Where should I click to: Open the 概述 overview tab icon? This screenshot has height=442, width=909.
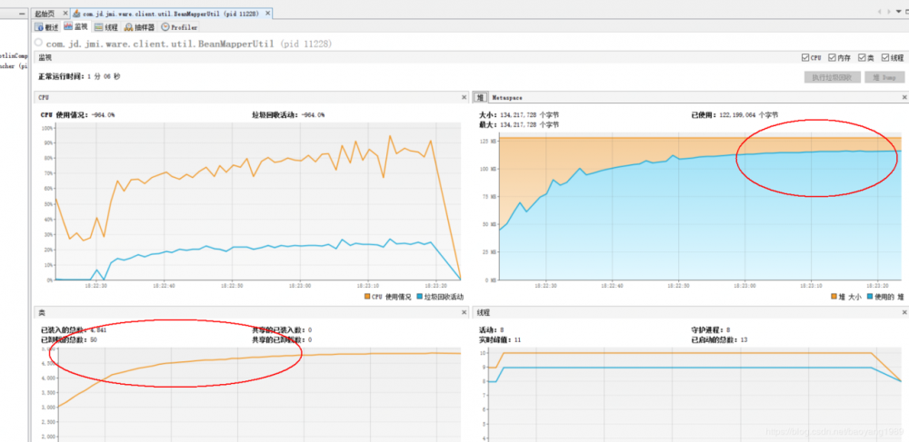[39, 27]
